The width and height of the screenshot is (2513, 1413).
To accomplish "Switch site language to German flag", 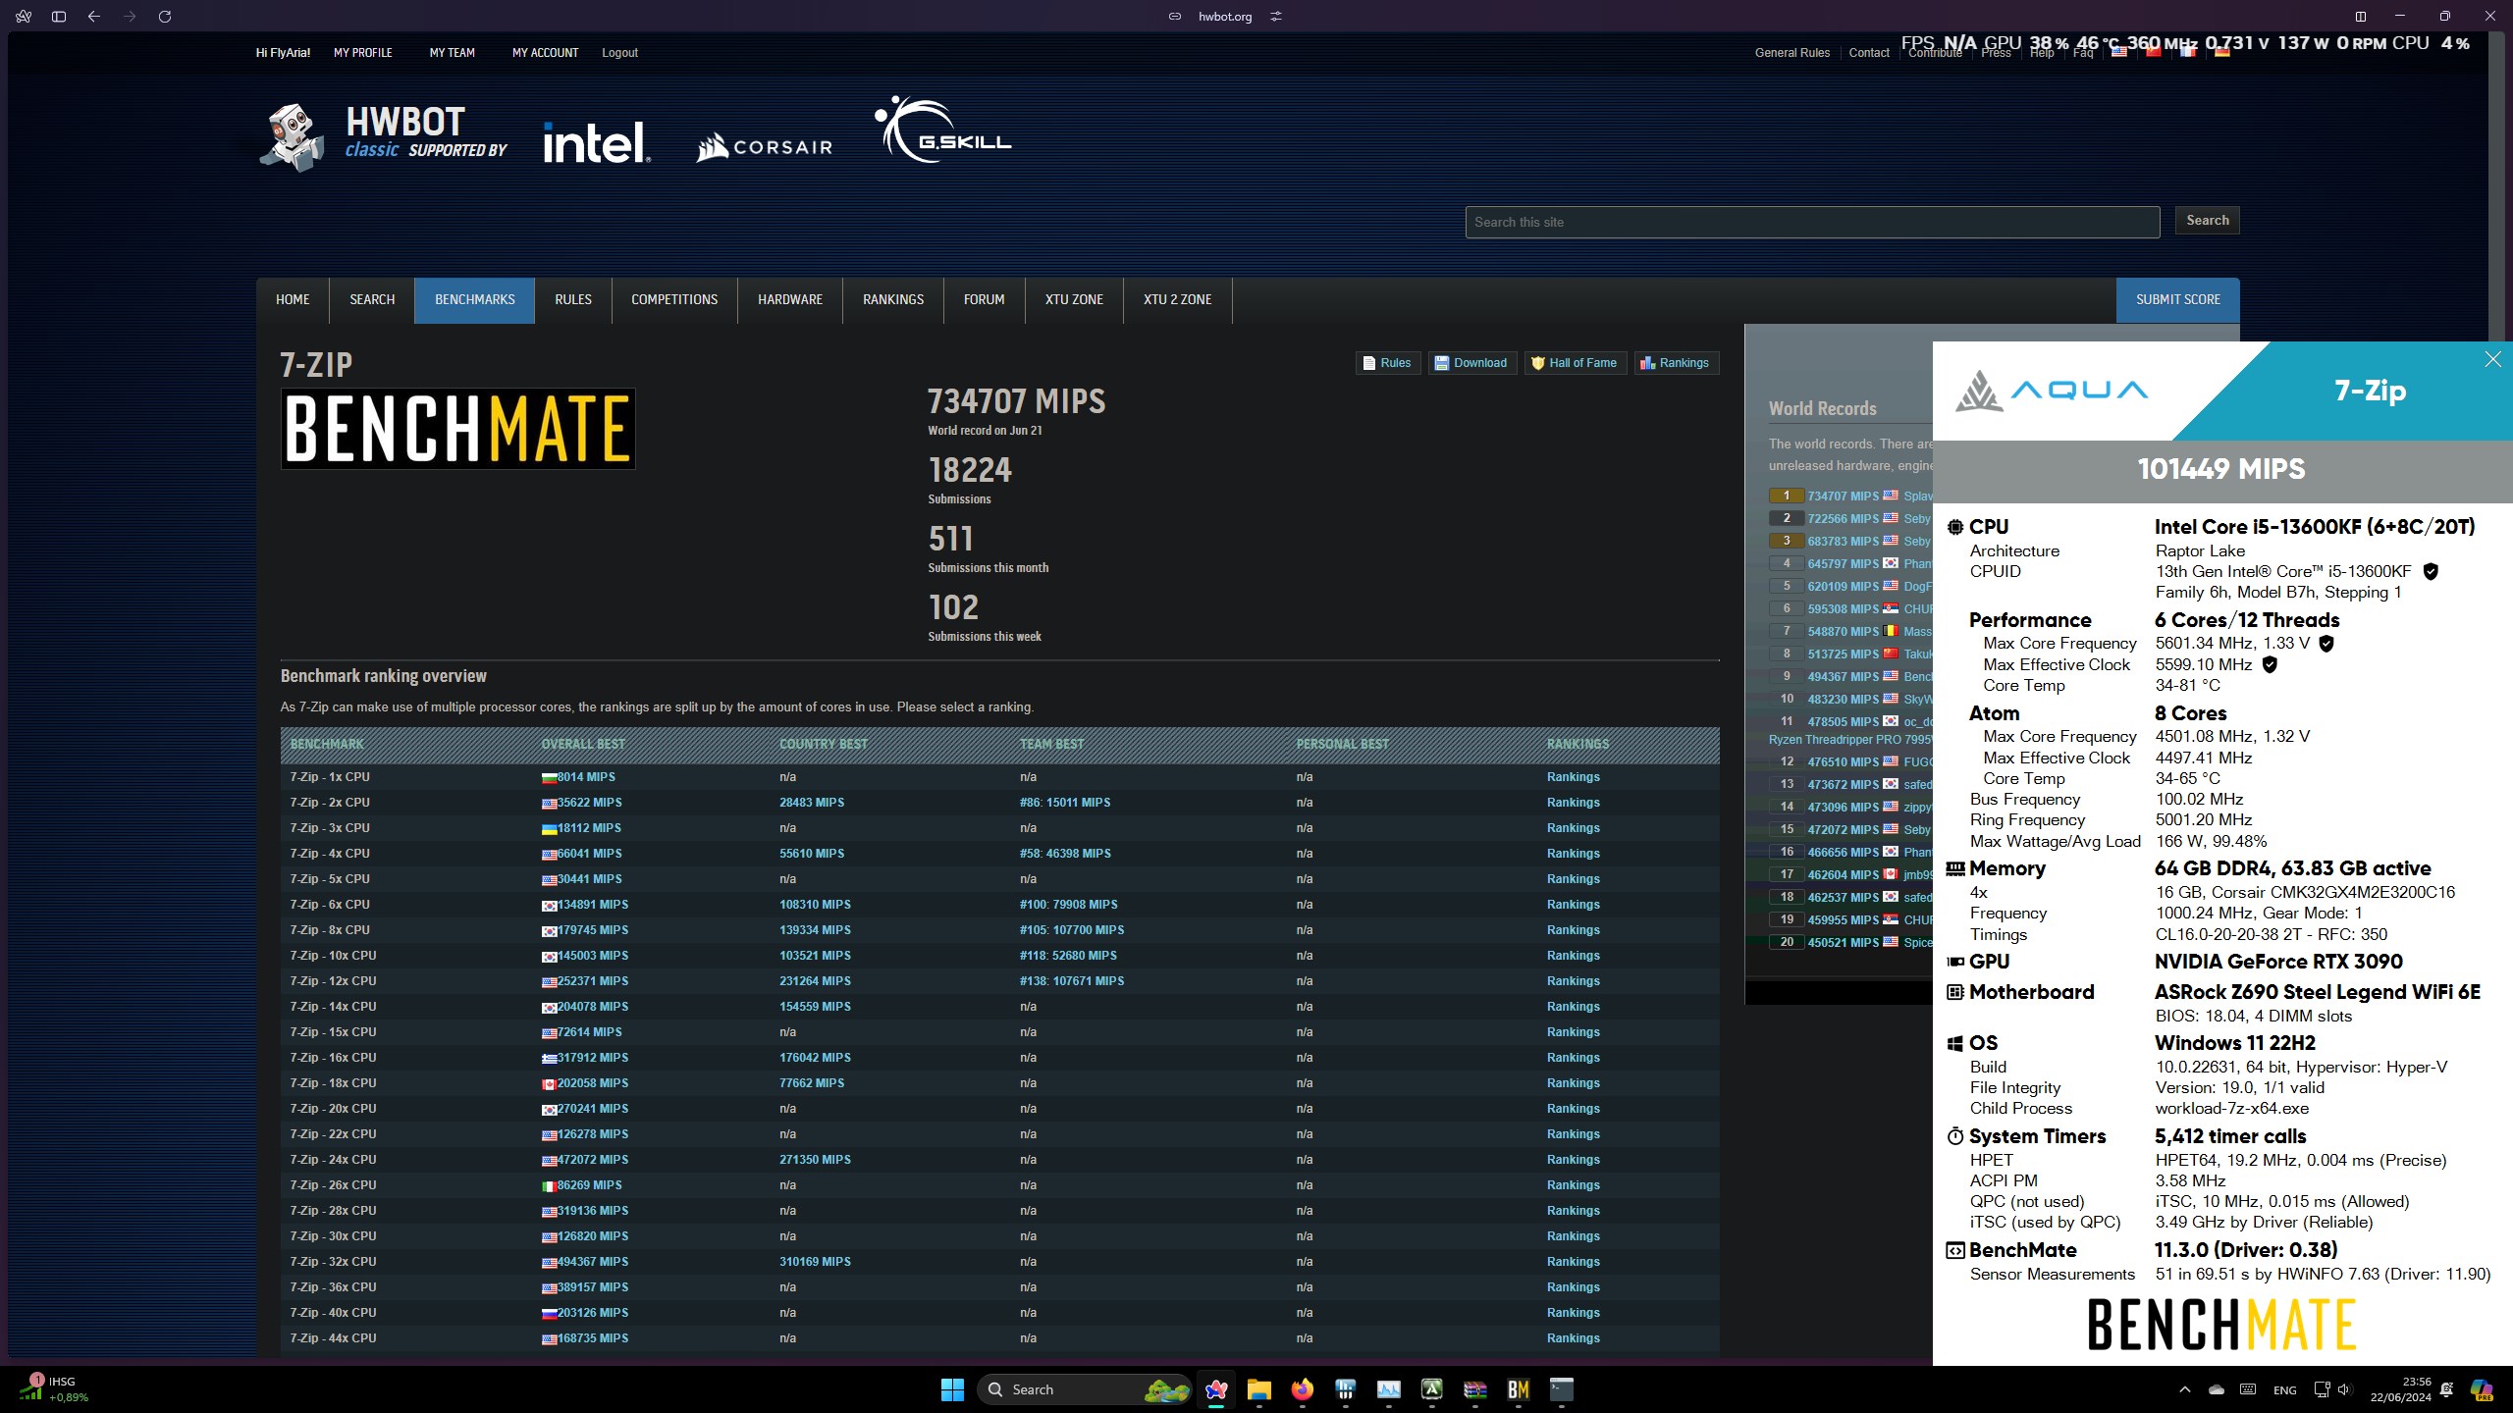I will (2222, 53).
